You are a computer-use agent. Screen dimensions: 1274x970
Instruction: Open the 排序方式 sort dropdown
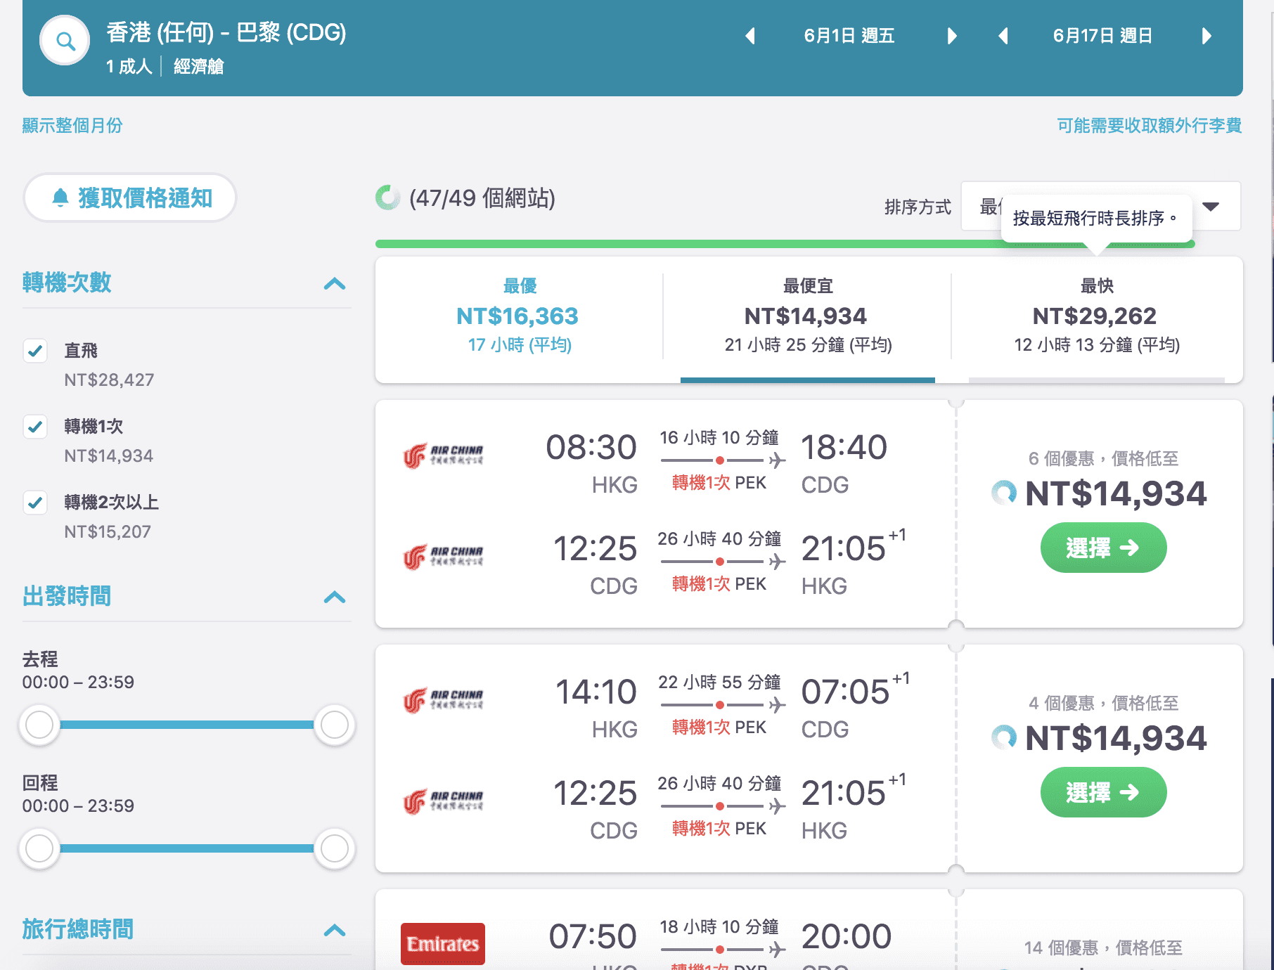[x=1100, y=206]
